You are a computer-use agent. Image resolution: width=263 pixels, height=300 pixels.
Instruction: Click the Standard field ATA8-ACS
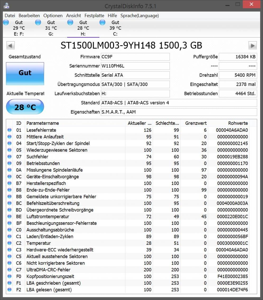coord(179,103)
